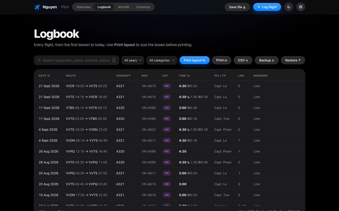Click the blue airplane logo icon
Screen dimensions: 339x211
pos(37,7)
